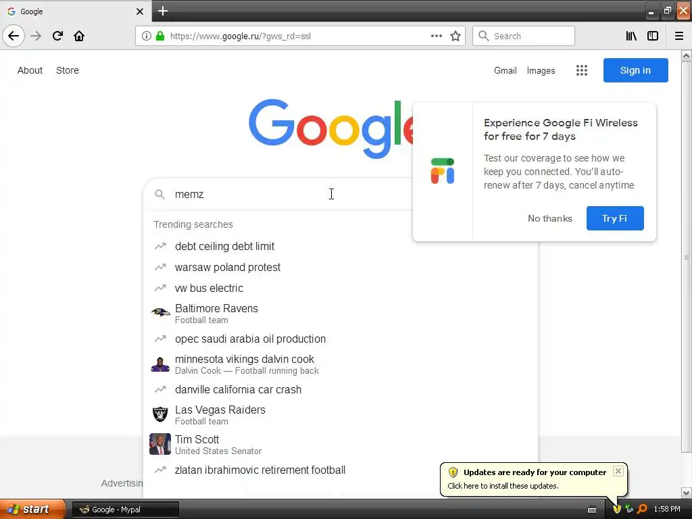Bookmark this page with the star icon
Screen dimensions: 692x519
point(455,36)
